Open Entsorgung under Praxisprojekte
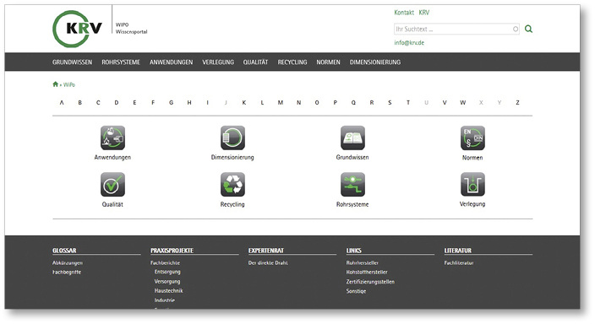This screenshot has width=595, height=324. click(x=167, y=272)
